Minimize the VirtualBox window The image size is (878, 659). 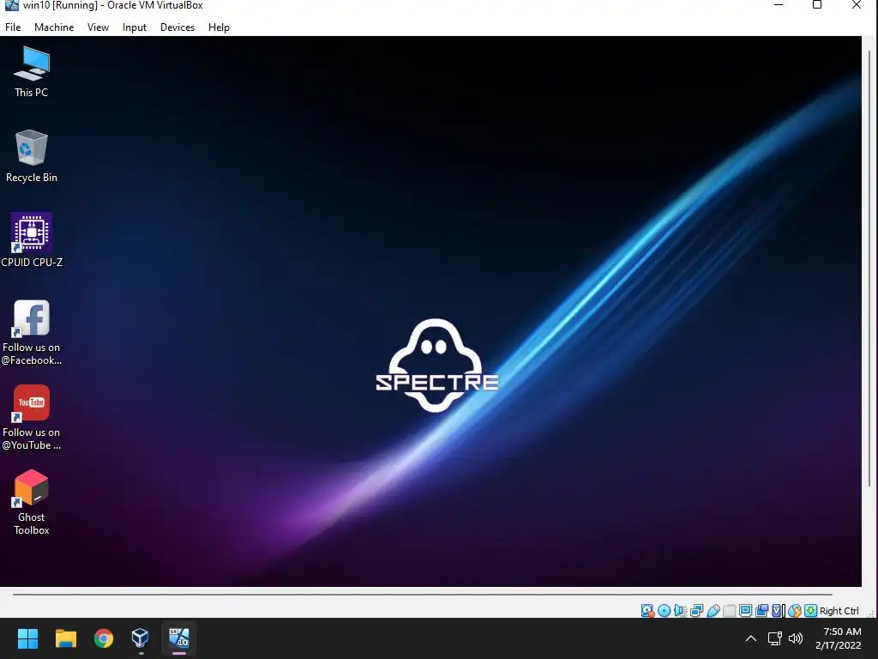tap(779, 5)
